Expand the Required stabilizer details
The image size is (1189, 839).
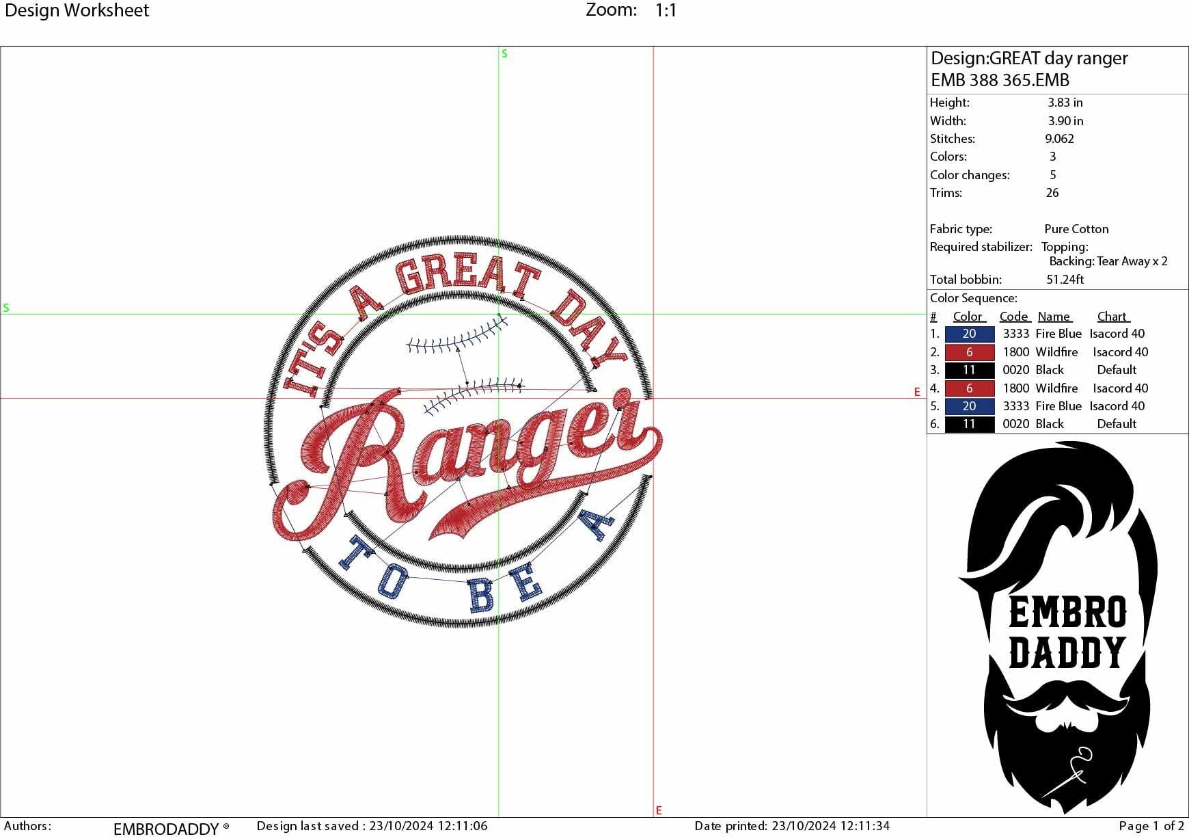click(x=981, y=247)
